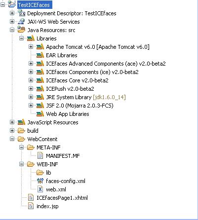Expand the build folder
Screen dimensions: 198x220
(x=12, y=131)
